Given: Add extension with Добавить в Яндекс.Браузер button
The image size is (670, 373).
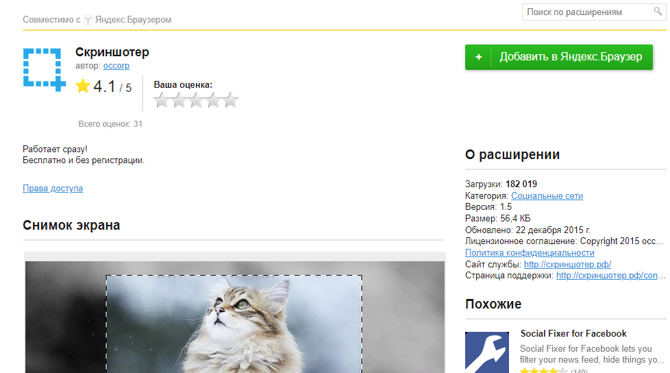Looking at the screenshot, I should tap(559, 57).
